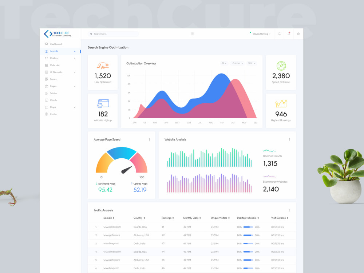This screenshot has width=364, height=273.
Task: Sort table by Country column
Action: pyautogui.click(x=139, y=218)
